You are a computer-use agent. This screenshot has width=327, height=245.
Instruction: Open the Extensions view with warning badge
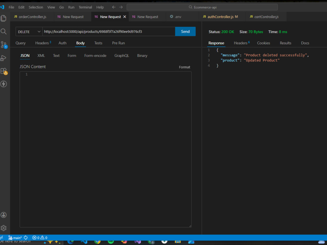pos(4,71)
